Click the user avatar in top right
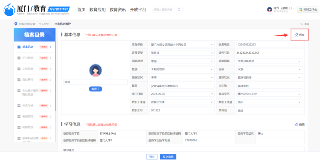The width and height of the screenshot is (320, 161). (x=269, y=9)
